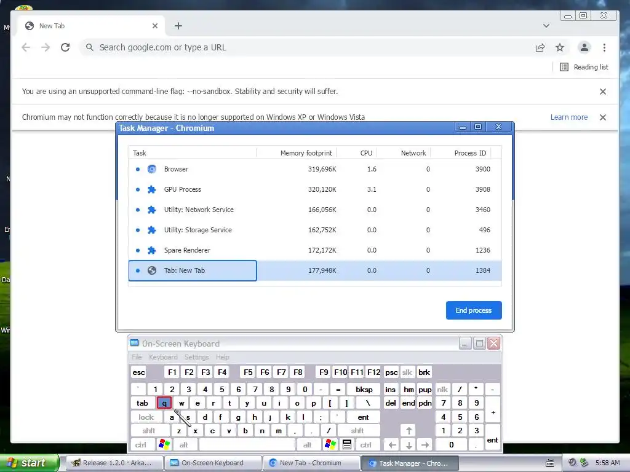
Task: Open the Windows start menu
Action: coord(30,463)
